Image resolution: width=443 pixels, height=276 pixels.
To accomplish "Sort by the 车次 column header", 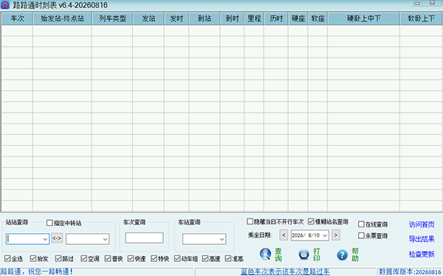I will (x=17, y=18).
